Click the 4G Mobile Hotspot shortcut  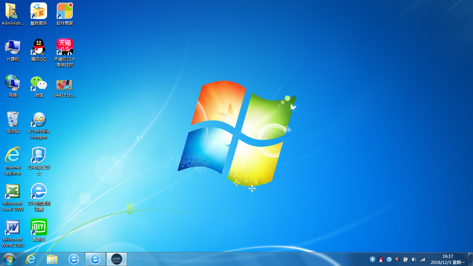pos(39,119)
